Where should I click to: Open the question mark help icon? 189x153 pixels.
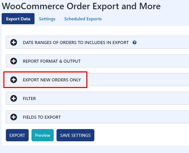(134, 42)
